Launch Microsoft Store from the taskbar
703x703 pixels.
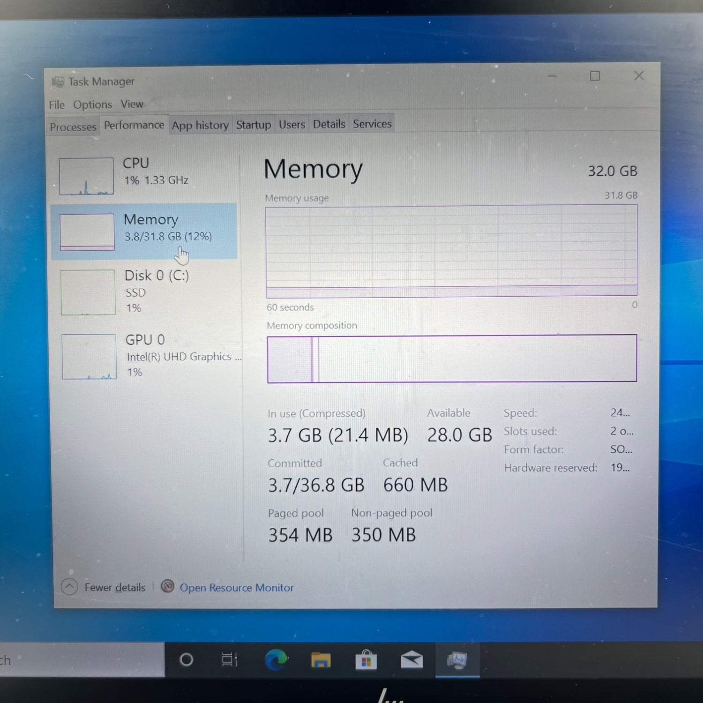pyautogui.click(x=366, y=660)
